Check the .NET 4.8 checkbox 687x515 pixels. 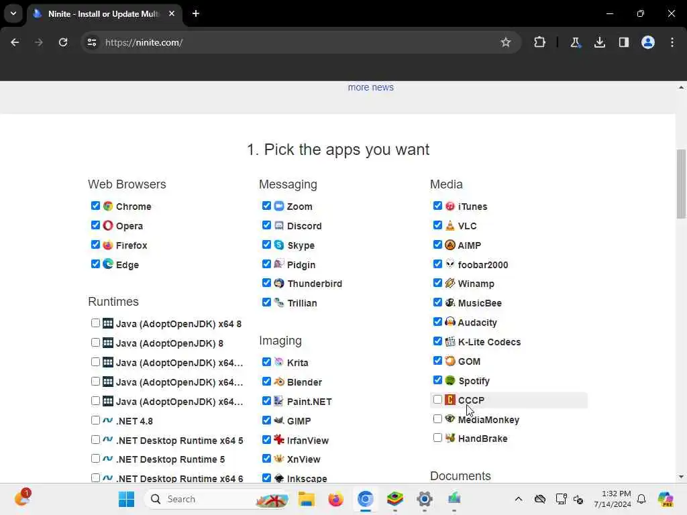pyautogui.click(x=95, y=420)
